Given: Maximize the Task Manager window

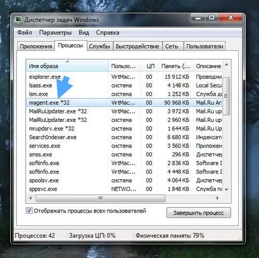Looking at the screenshot, I should click(x=211, y=18).
